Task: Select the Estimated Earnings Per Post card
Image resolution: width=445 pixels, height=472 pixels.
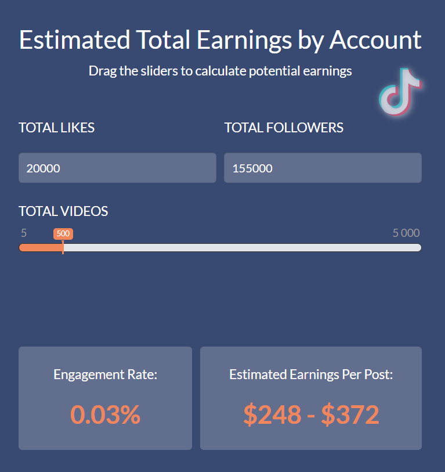Action: tap(310, 398)
